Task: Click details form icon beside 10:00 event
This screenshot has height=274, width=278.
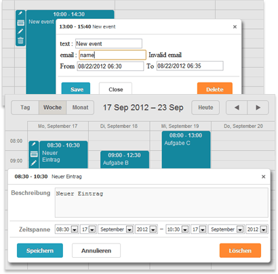Action: pos(20,23)
